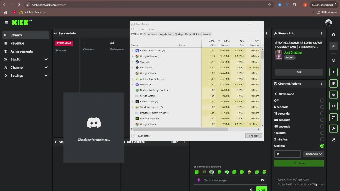Select 1 minute slow mode
Viewport: 340px width, 191px height.
pyautogui.click(x=322, y=133)
